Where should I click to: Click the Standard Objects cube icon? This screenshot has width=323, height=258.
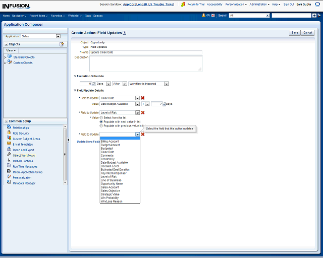click(x=10, y=57)
